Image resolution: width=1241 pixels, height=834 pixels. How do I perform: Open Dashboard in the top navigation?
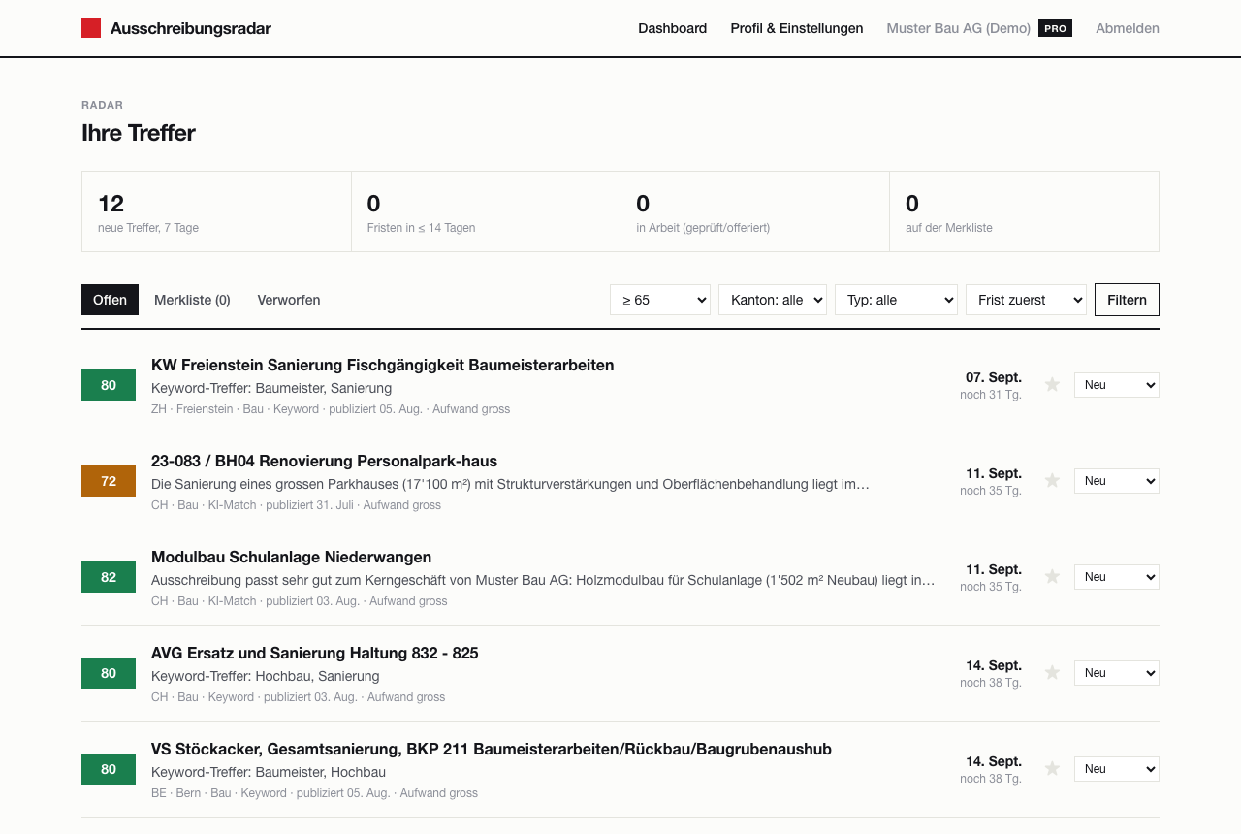click(x=672, y=28)
